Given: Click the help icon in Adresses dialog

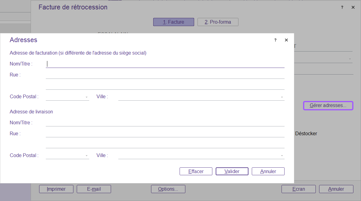Looking at the screenshot, I should click(275, 40).
